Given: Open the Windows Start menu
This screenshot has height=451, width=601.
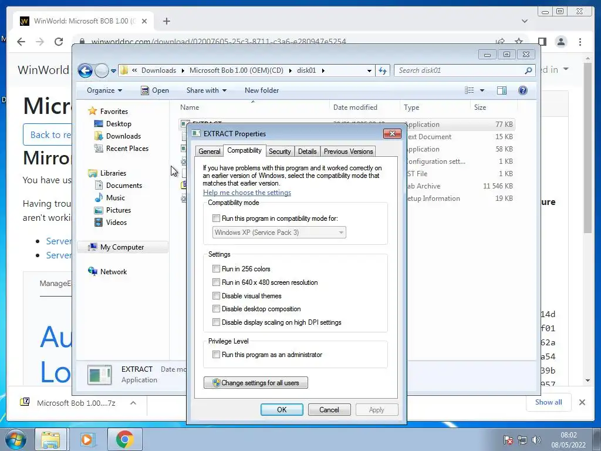Looking at the screenshot, I should pos(15,439).
